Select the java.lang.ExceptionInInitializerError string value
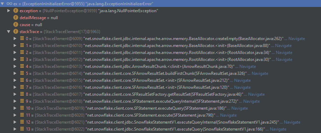 click(119, 4)
